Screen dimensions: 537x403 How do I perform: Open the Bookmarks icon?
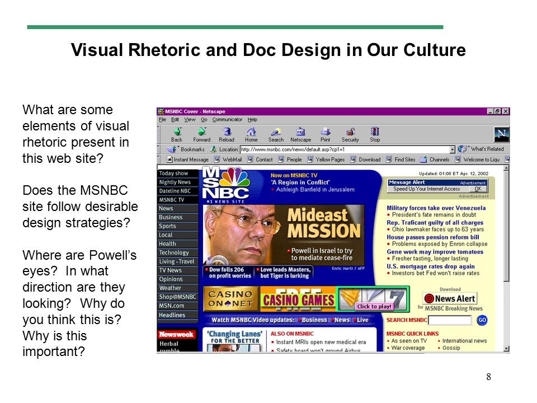click(172, 149)
